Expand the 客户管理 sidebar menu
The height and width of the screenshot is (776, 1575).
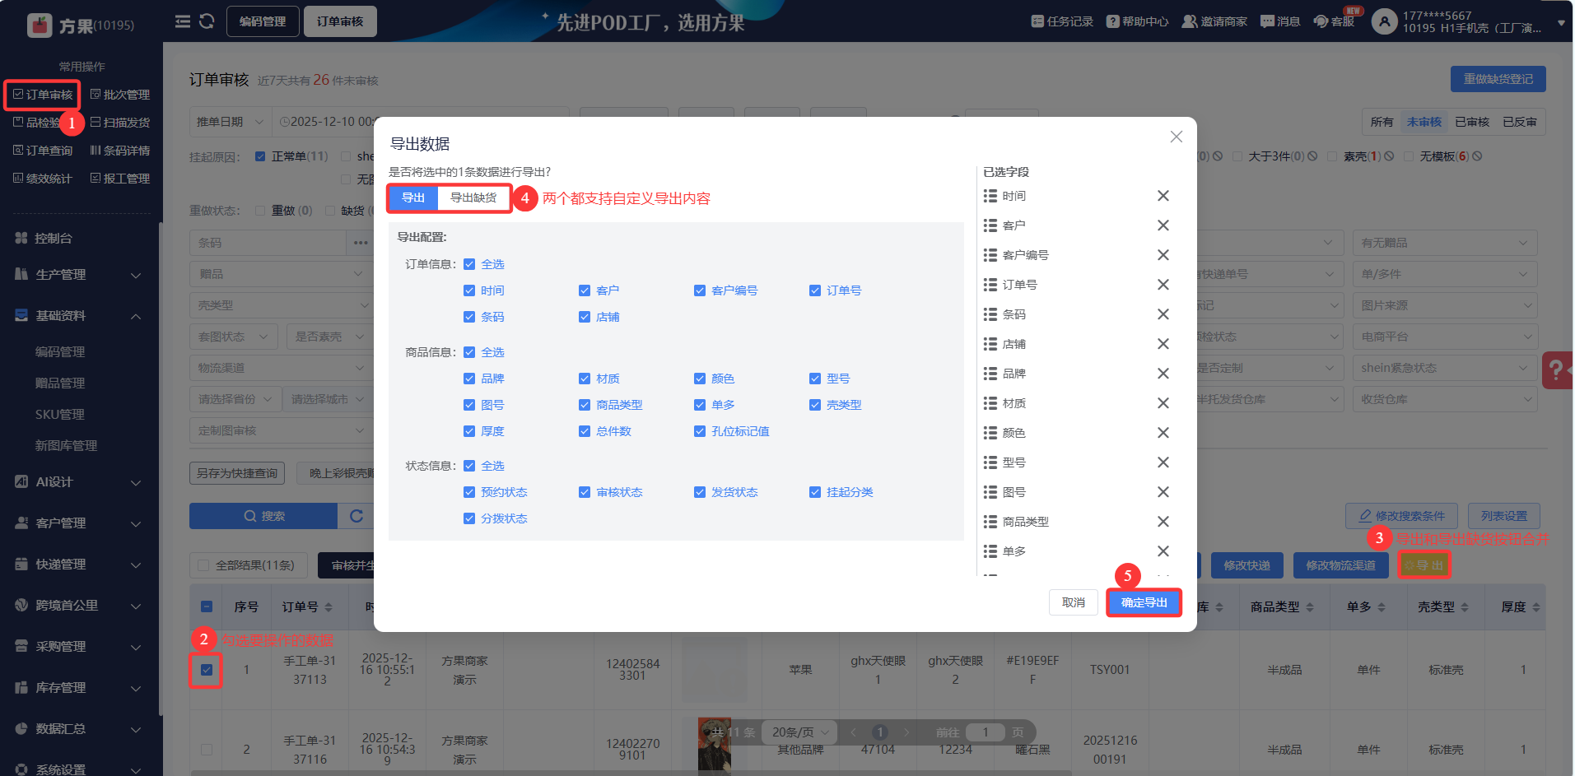78,523
